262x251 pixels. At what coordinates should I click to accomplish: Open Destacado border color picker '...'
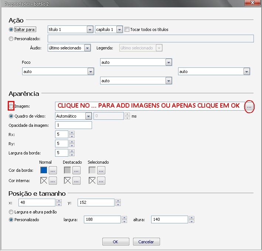tap(76, 170)
